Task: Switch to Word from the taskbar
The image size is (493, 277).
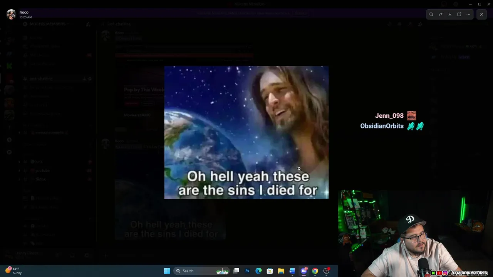Action: tap(292, 271)
